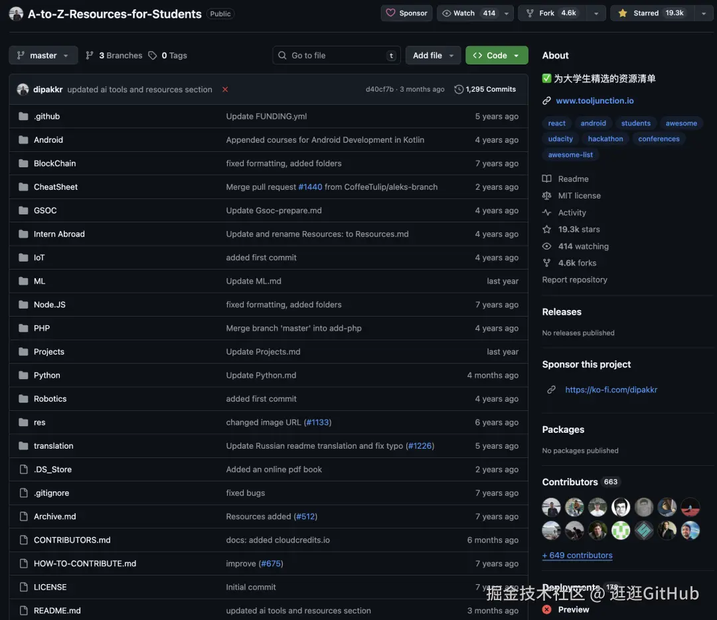The image size is (717, 620).
Task: Click the Watch button with eye icon
Action: pos(469,13)
